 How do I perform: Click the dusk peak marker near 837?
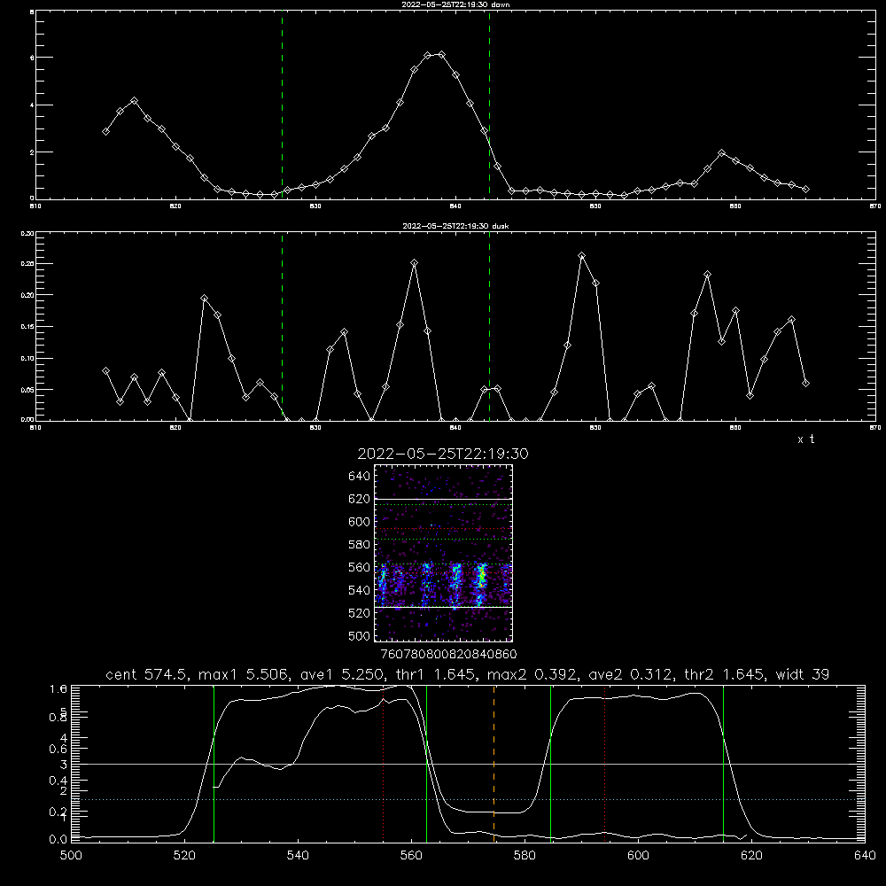pyautogui.click(x=414, y=263)
